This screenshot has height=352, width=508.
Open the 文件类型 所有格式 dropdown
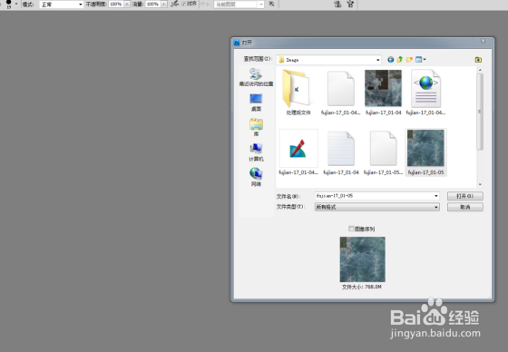(x=377, y=207)
